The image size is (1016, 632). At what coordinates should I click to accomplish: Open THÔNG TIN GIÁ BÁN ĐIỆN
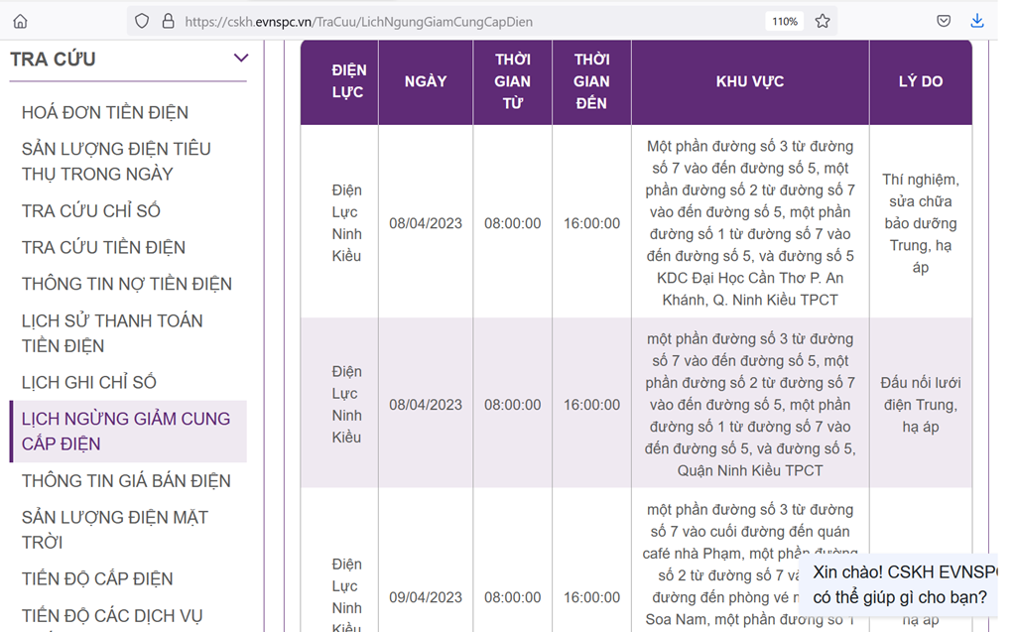click(x=126, y=481)
